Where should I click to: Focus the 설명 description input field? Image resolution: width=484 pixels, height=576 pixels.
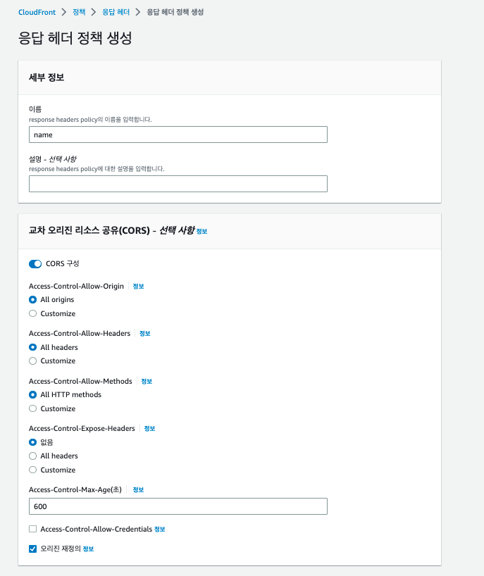click(x=178, y=184)
